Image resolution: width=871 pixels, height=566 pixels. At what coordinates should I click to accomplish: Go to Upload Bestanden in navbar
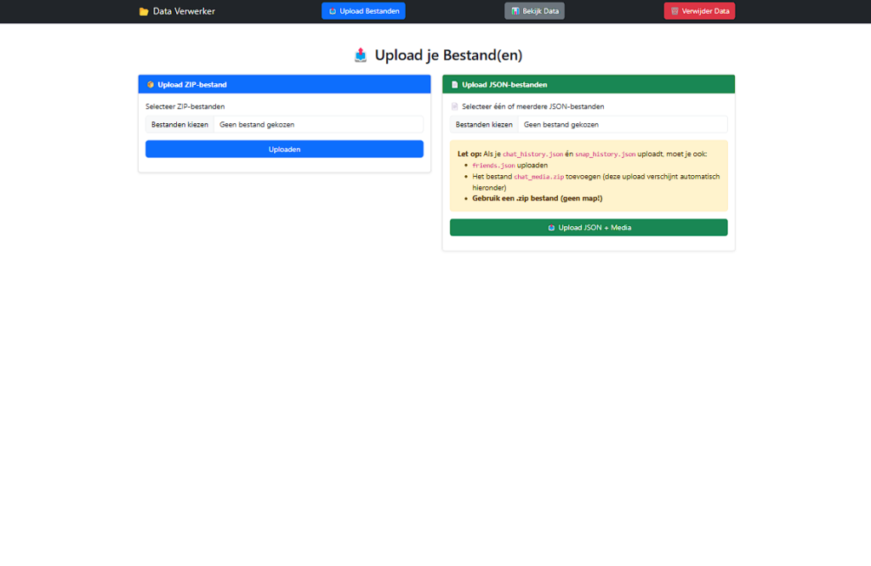(x=363, y=11)
